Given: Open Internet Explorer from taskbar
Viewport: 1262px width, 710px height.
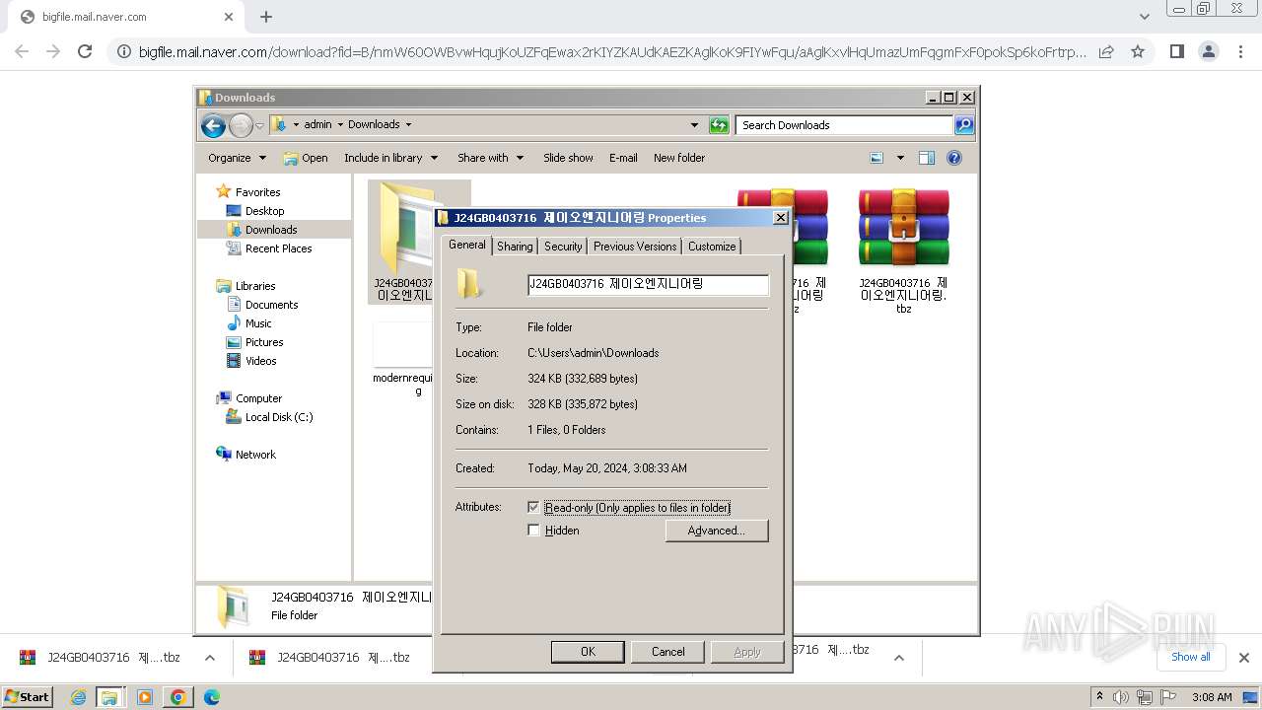Looking at the screenshot, I should pyautogui.click(x=78, y=697).
